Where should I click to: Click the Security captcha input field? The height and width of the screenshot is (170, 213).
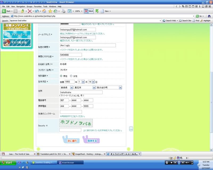point(70,130)
